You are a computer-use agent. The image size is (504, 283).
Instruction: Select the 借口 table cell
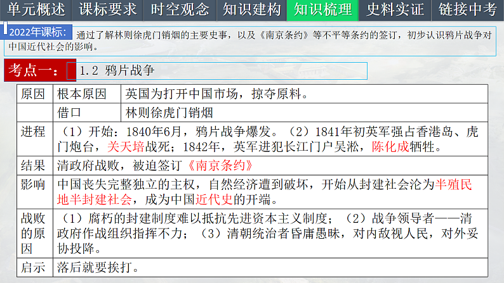tap(87, 113)
